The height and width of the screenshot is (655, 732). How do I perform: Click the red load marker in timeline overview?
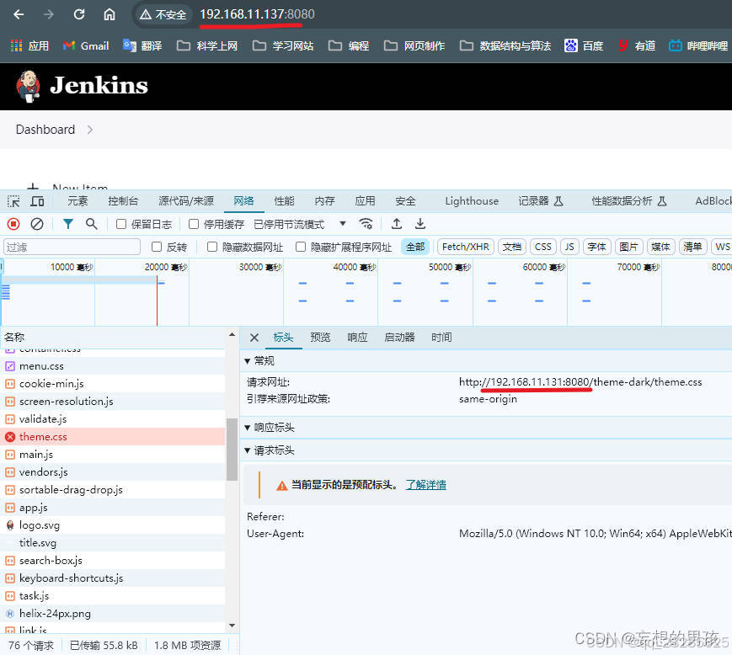(157, 301)
